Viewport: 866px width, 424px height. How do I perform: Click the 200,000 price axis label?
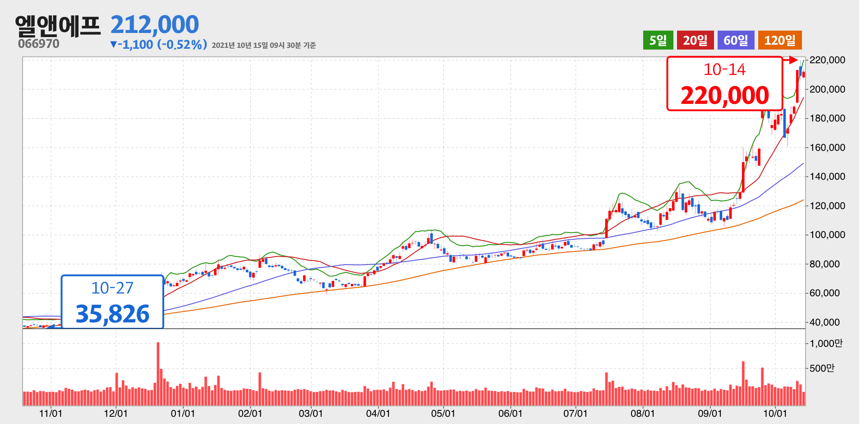[x=827, y=89]
